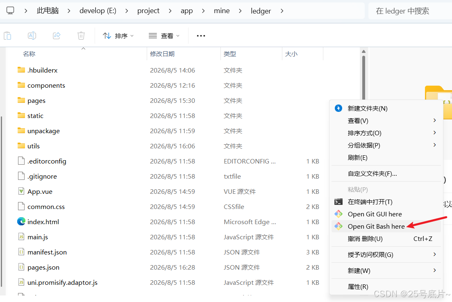Image resolution: width=452 pixels, height=302 pixels.
Task: Expand the chevron after develop (E:)
Action: tap(127, 11)
